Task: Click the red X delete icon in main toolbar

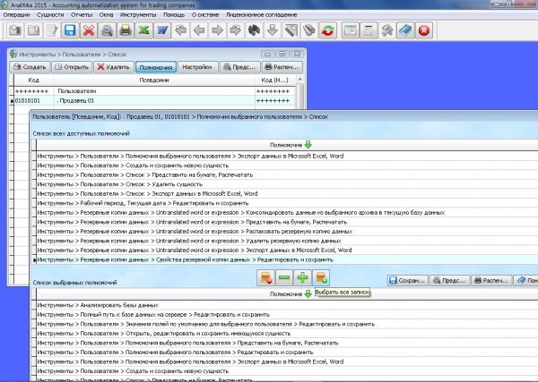Action: click(x=90, y=30)
